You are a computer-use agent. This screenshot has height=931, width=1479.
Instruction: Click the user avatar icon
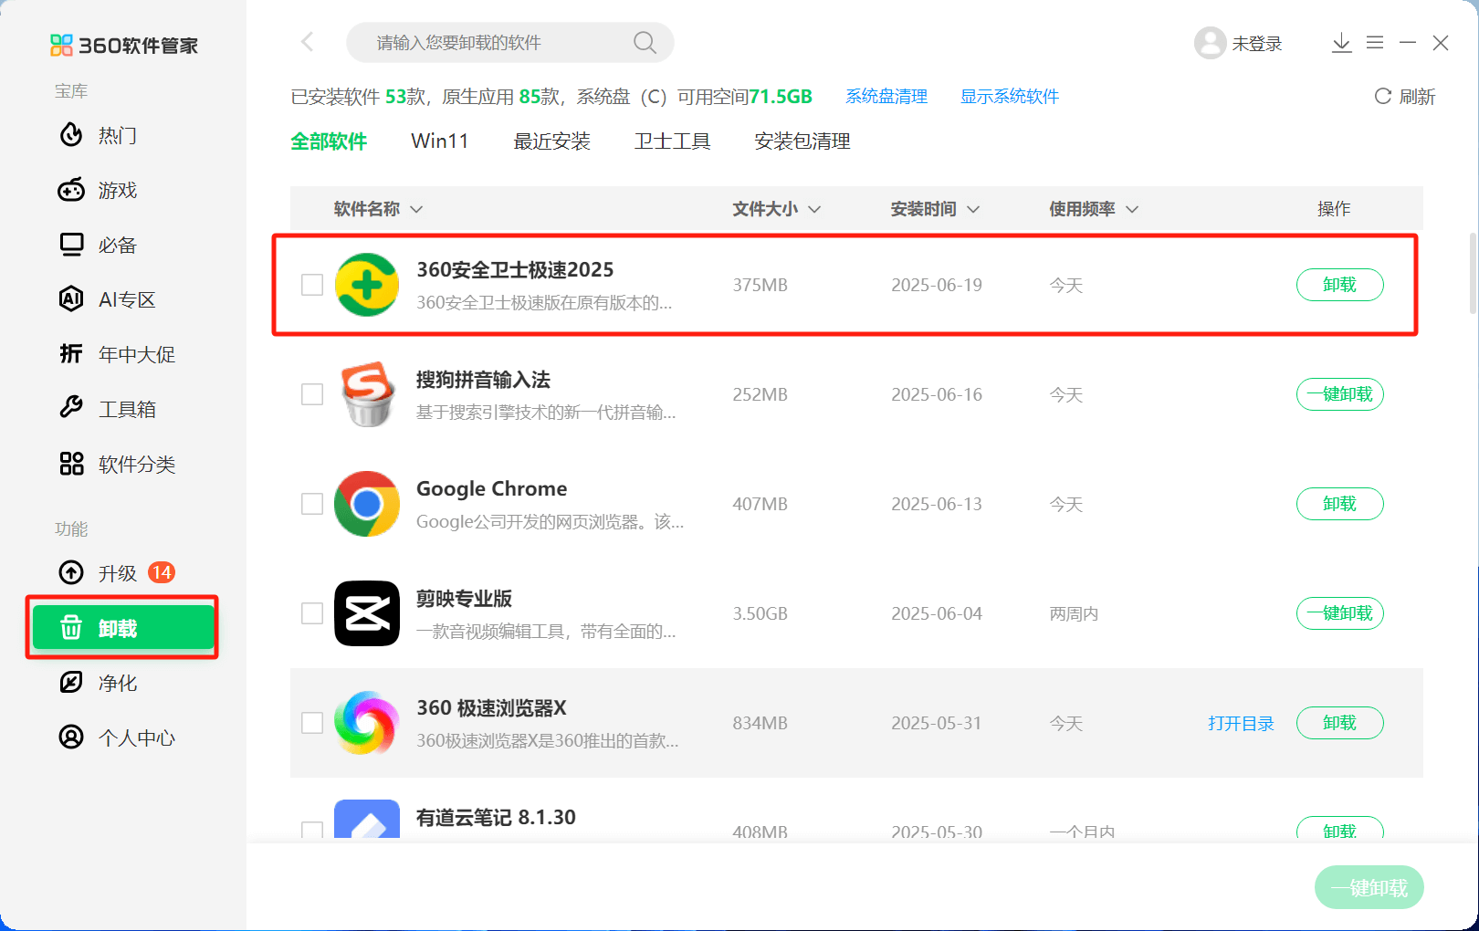click(x=1210, y=43)
